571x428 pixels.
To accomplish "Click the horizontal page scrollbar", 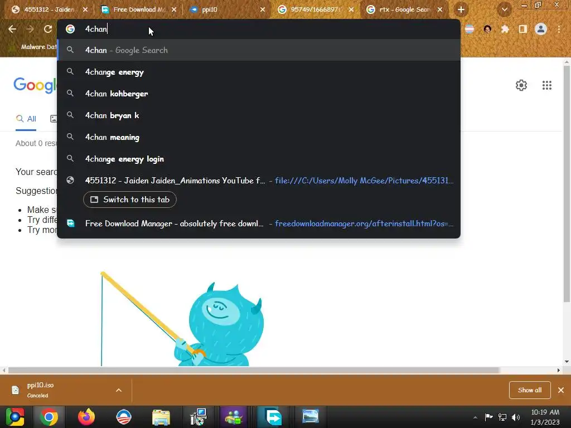I will pos(254,370).
